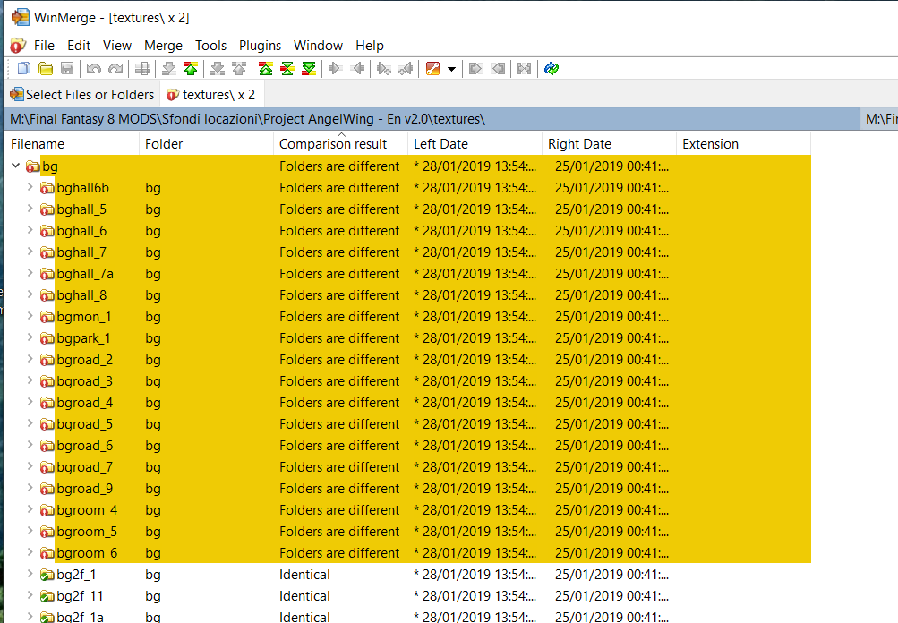
Task: Click the Previous Conflict grey up-arrow icon
Action: point(239,69)
